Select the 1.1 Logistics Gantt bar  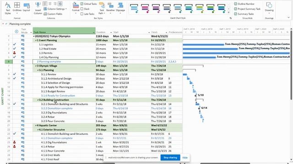click(x=203, y=45)
